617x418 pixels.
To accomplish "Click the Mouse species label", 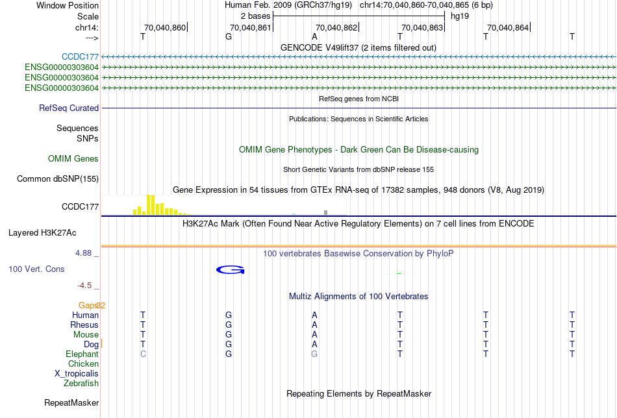I will tap(86, 335).
